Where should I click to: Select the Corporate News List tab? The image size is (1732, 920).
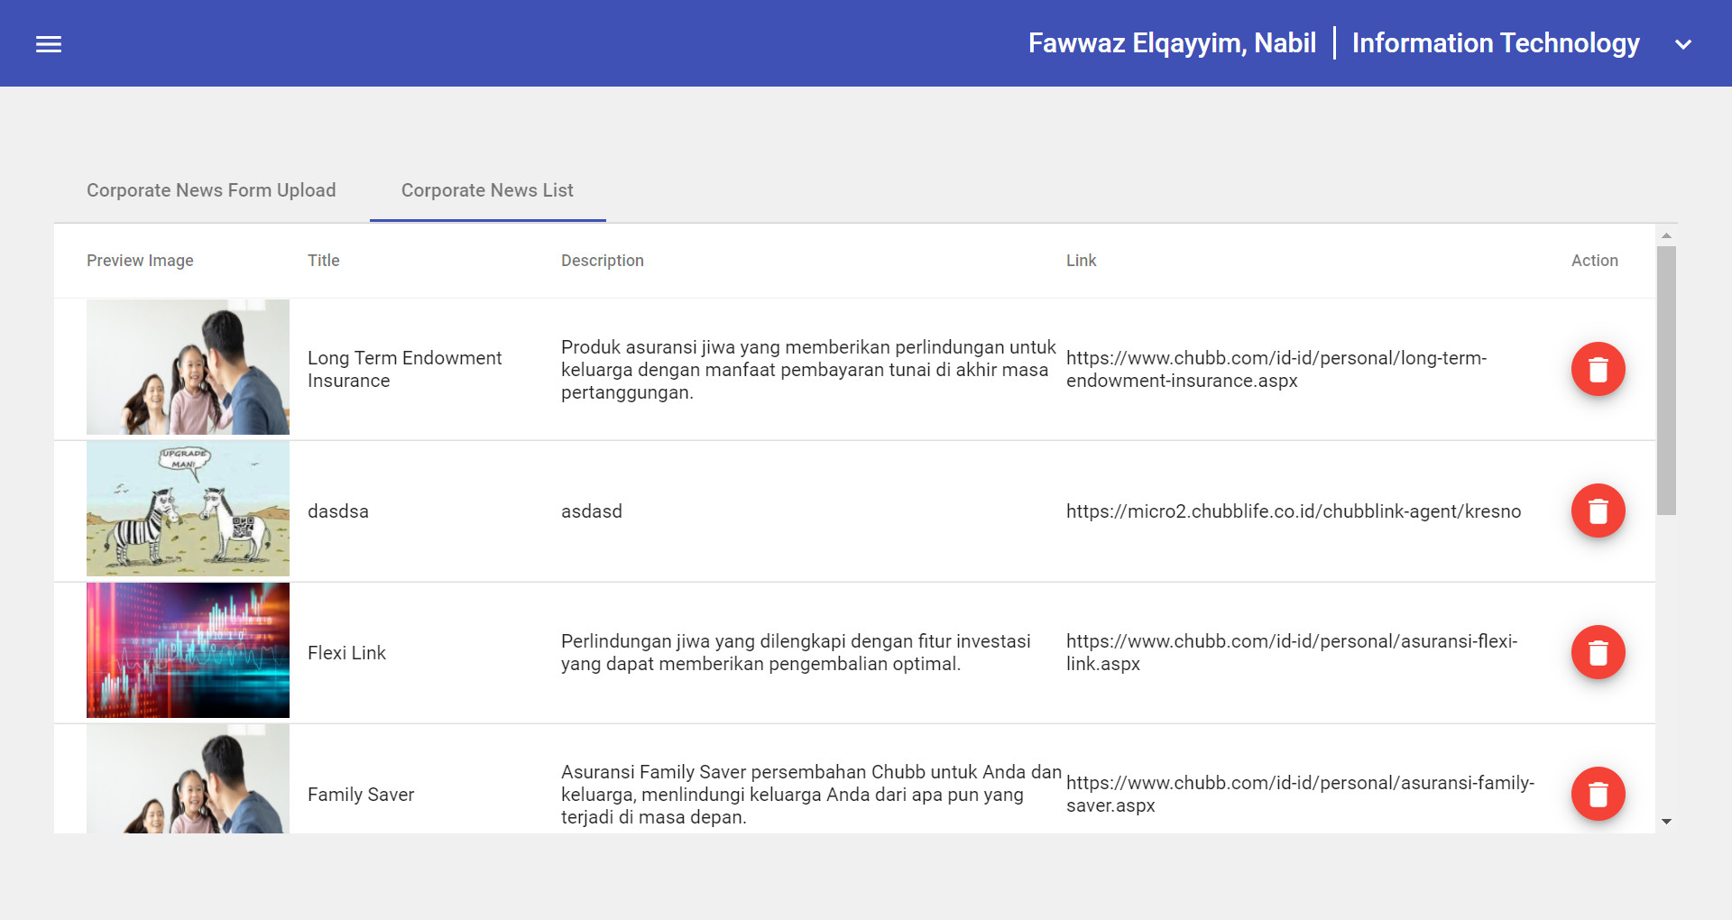[x=487, y=190]
